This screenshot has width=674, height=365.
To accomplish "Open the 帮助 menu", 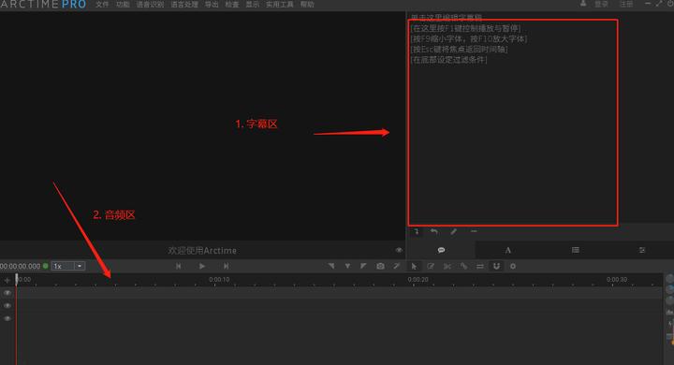I will tap(307, 5).
